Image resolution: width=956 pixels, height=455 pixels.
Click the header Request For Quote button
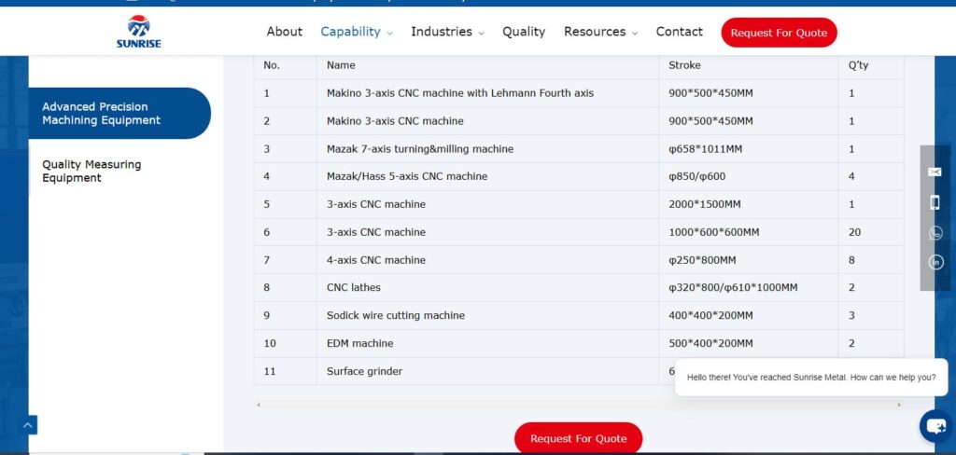(779, 33)
